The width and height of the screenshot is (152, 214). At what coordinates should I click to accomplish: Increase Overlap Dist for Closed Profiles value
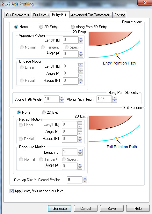coord(85,178)
